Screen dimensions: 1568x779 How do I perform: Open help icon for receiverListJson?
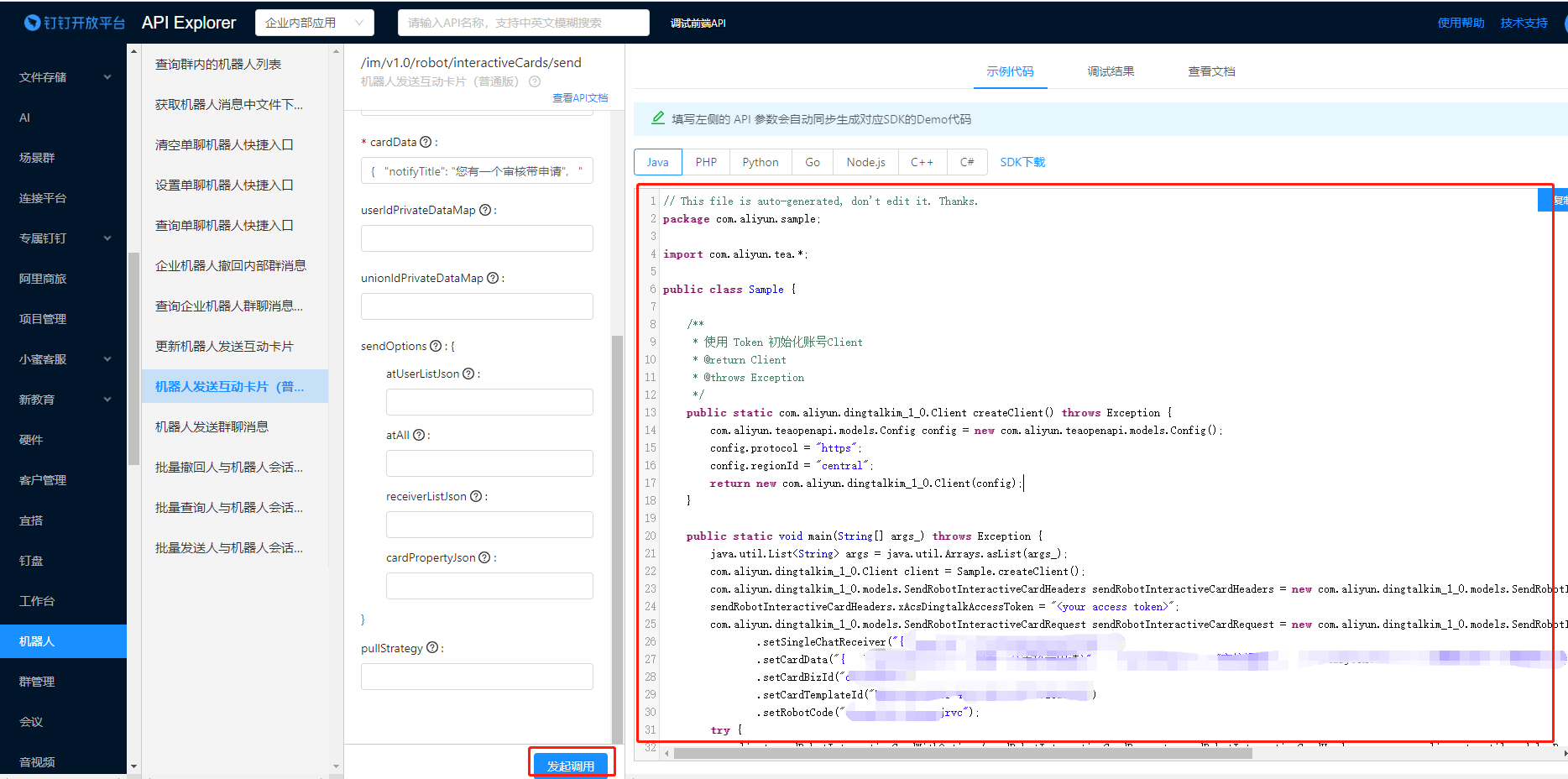click(x=476, y=496)
